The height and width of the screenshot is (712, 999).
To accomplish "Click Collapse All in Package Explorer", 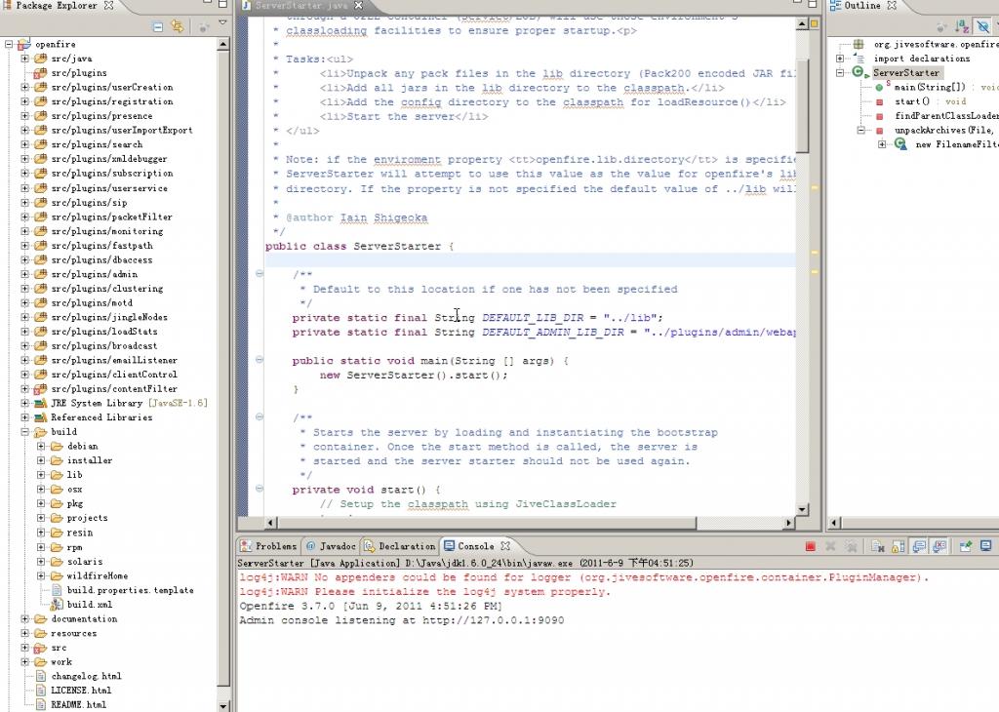I will click(158, 27).
